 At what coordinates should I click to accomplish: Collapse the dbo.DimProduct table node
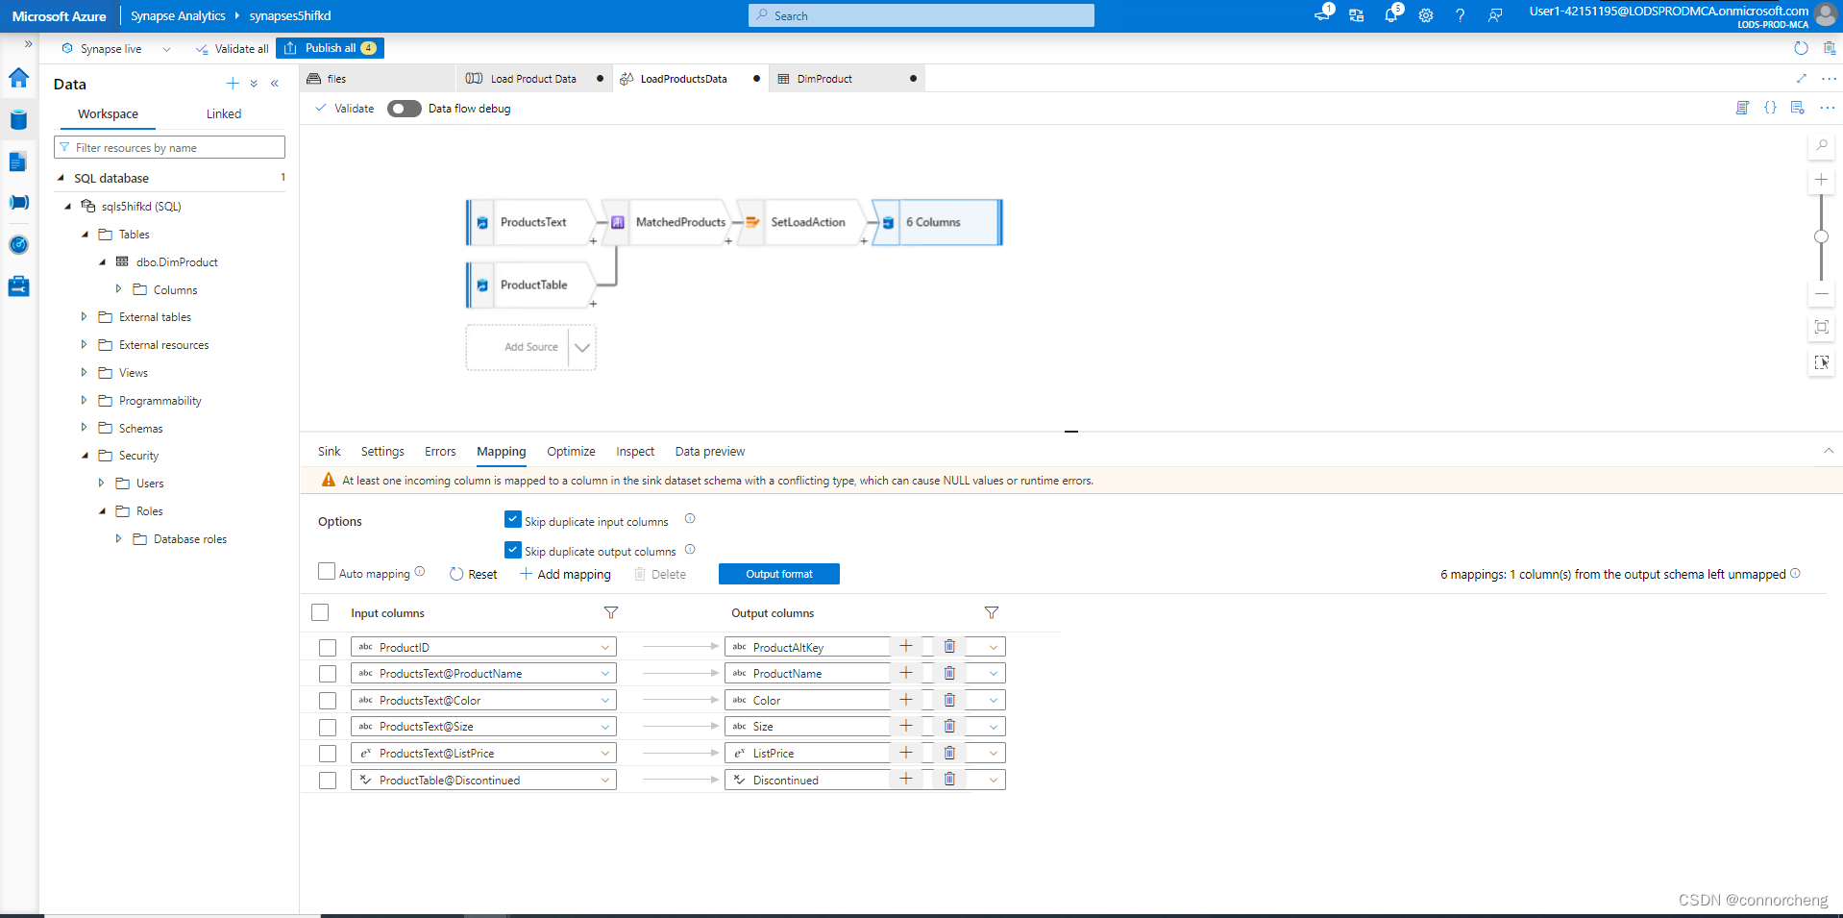[103, 261]
